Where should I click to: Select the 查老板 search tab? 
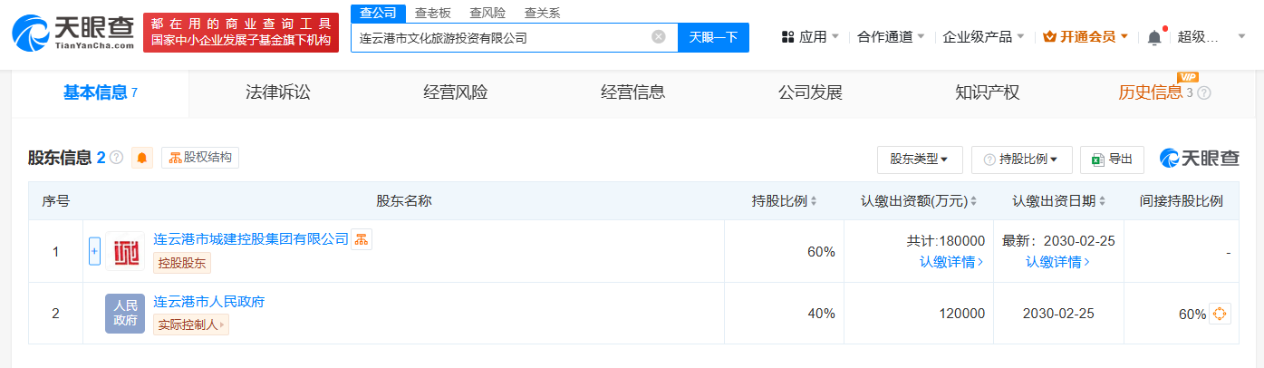433,13
